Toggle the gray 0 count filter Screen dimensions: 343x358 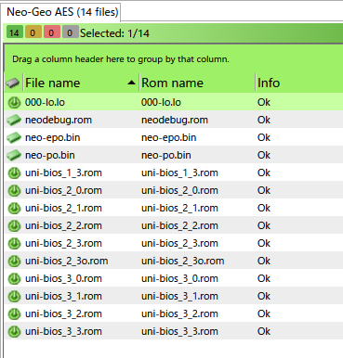70,32
